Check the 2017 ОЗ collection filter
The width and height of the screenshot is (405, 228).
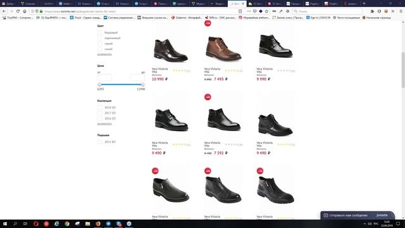pyautogui.click(x=100, y=113)
